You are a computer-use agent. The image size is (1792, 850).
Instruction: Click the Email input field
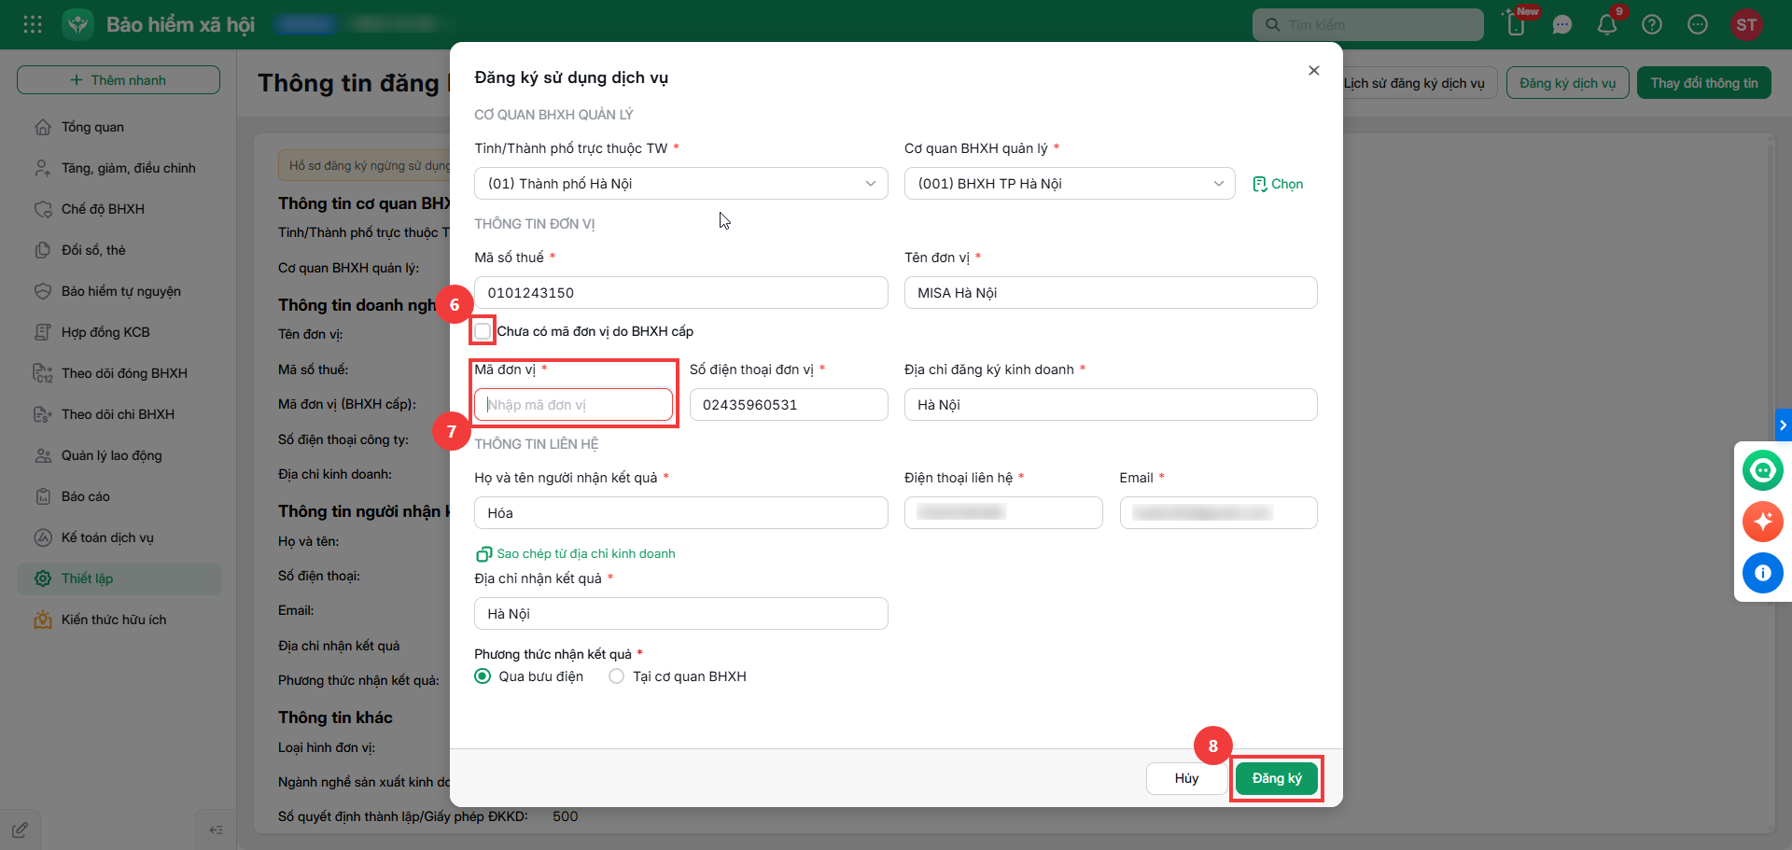coord(1219,513)
